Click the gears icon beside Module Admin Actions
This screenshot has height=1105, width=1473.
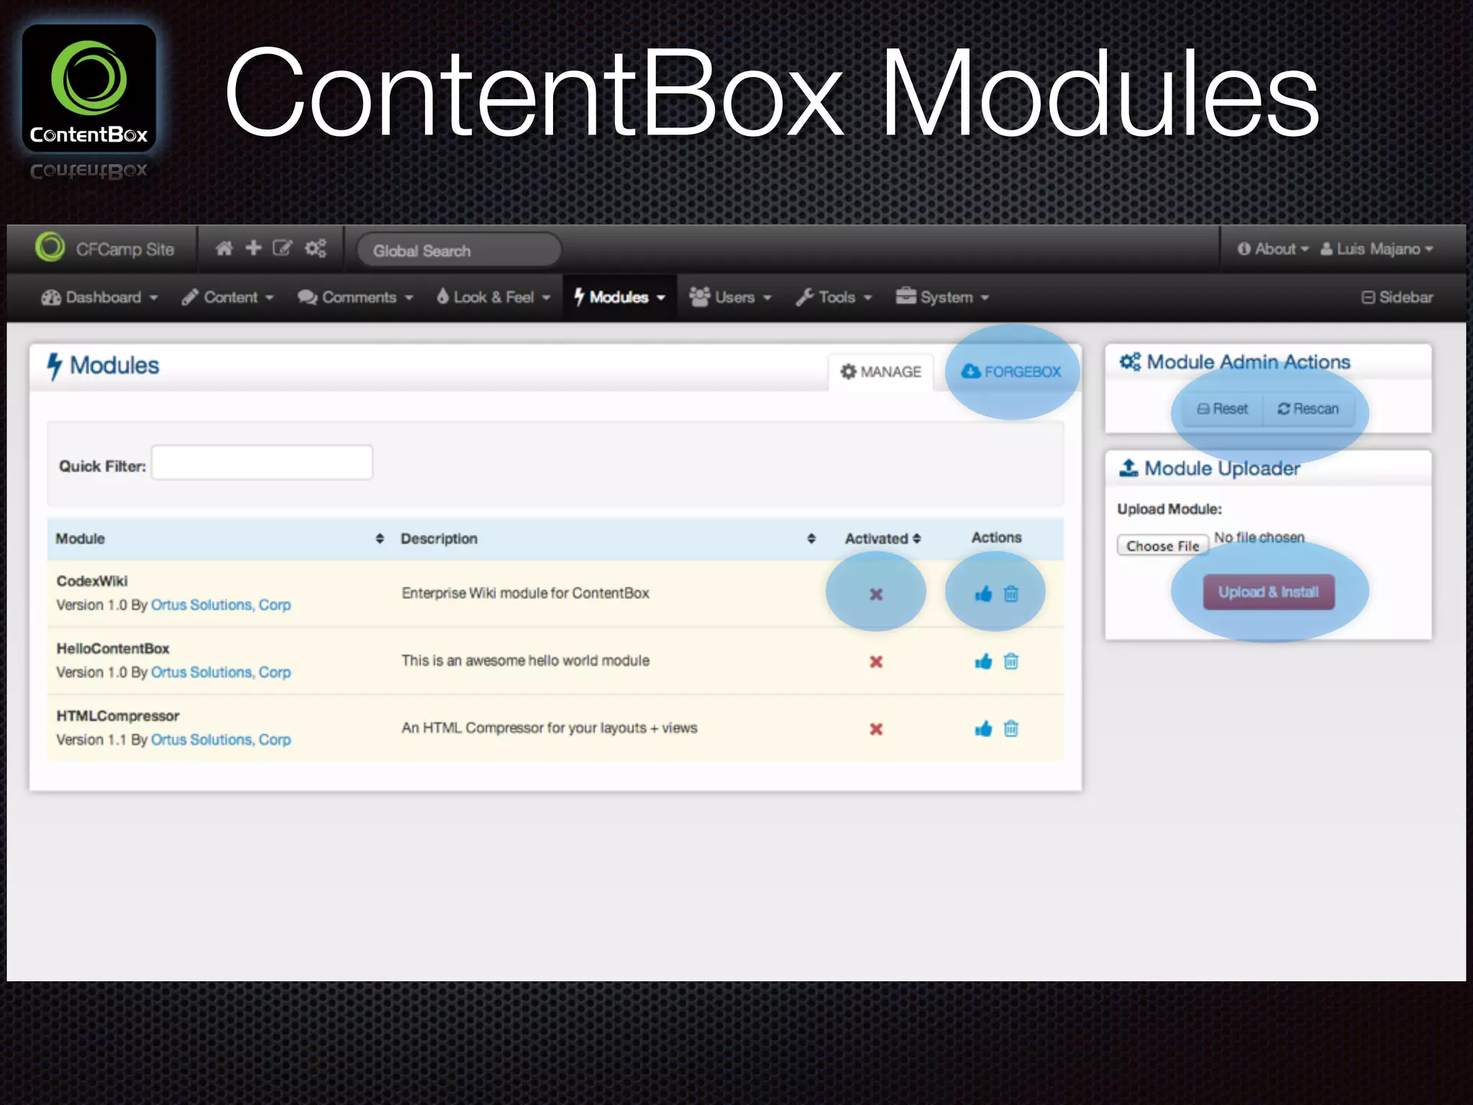point(1130,362)
